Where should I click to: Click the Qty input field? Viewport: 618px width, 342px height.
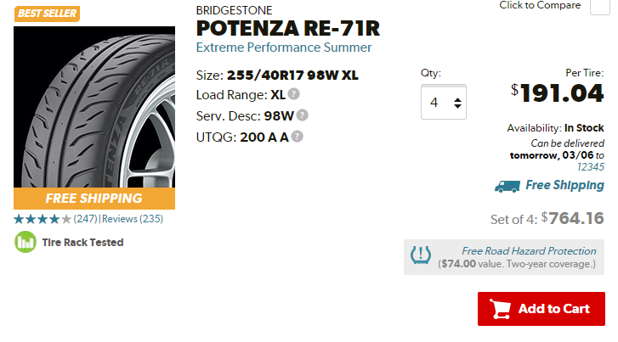437,103
